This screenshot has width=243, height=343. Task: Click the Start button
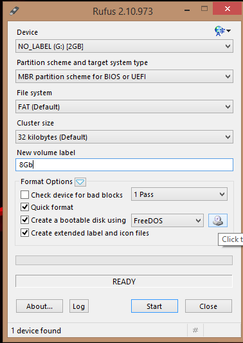tap(154, 306)
